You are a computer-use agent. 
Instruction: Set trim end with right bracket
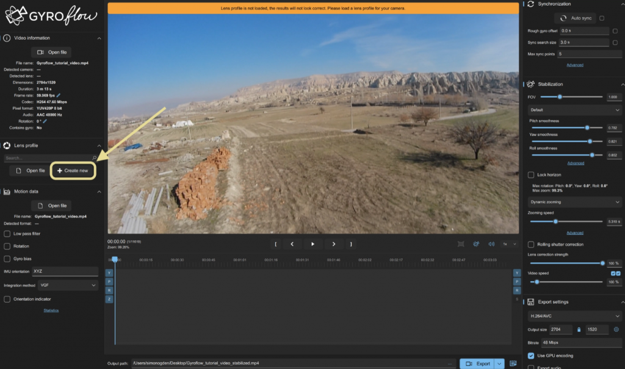point(351,245)
